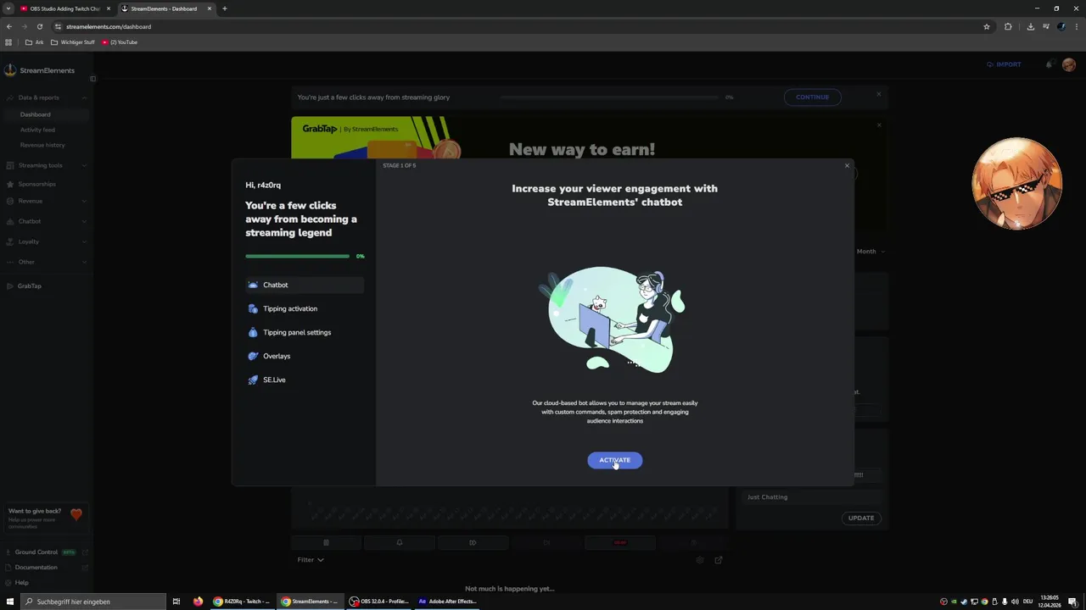This screenshot has width=1086, height=610.
Task: Collapse the sidebar with the panel icon
Action: click(92, 79)
